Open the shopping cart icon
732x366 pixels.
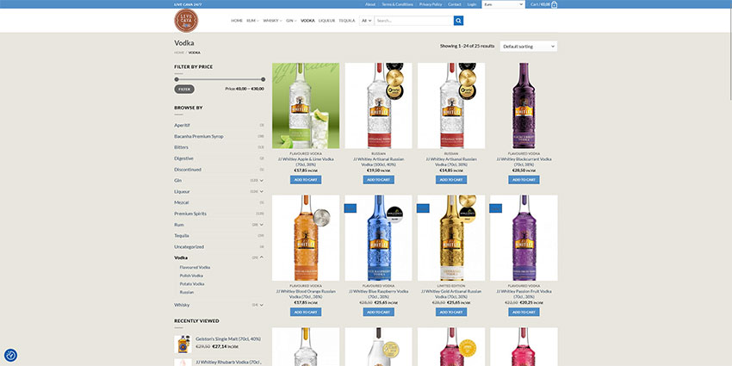pos(554,4)
